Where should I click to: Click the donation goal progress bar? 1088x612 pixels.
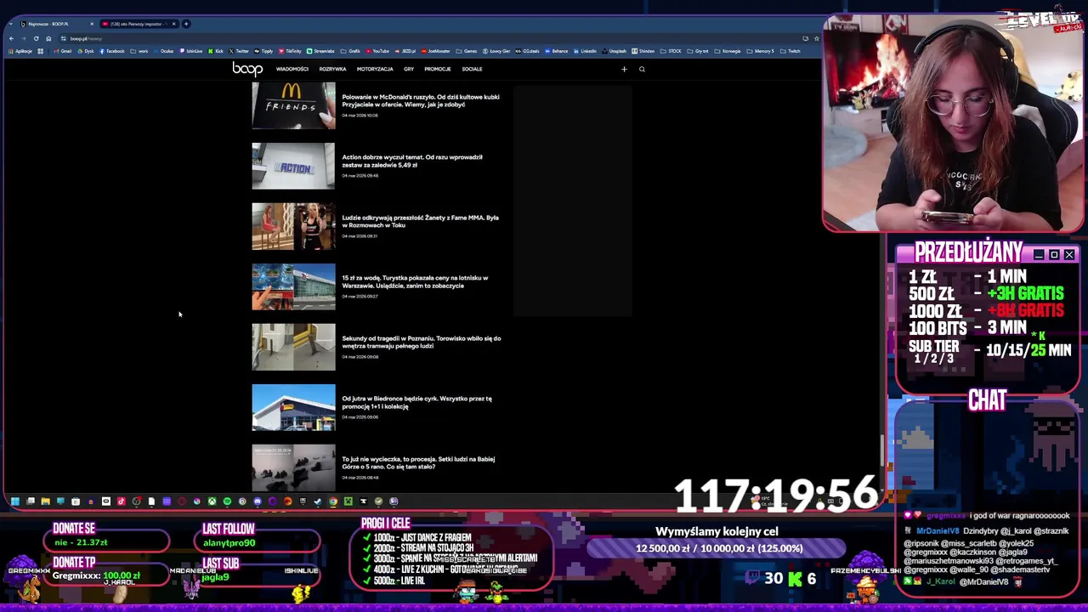click(716, 548)
